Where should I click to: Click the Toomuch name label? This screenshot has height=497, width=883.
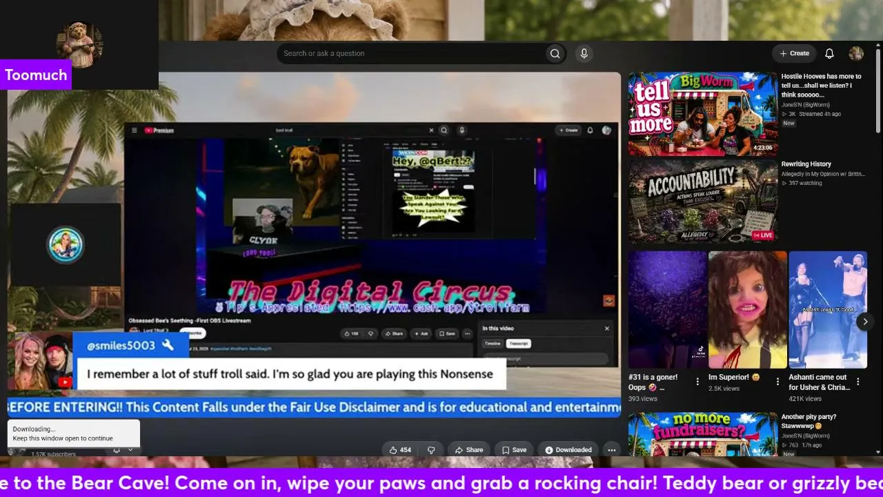[x=36, y=75]
